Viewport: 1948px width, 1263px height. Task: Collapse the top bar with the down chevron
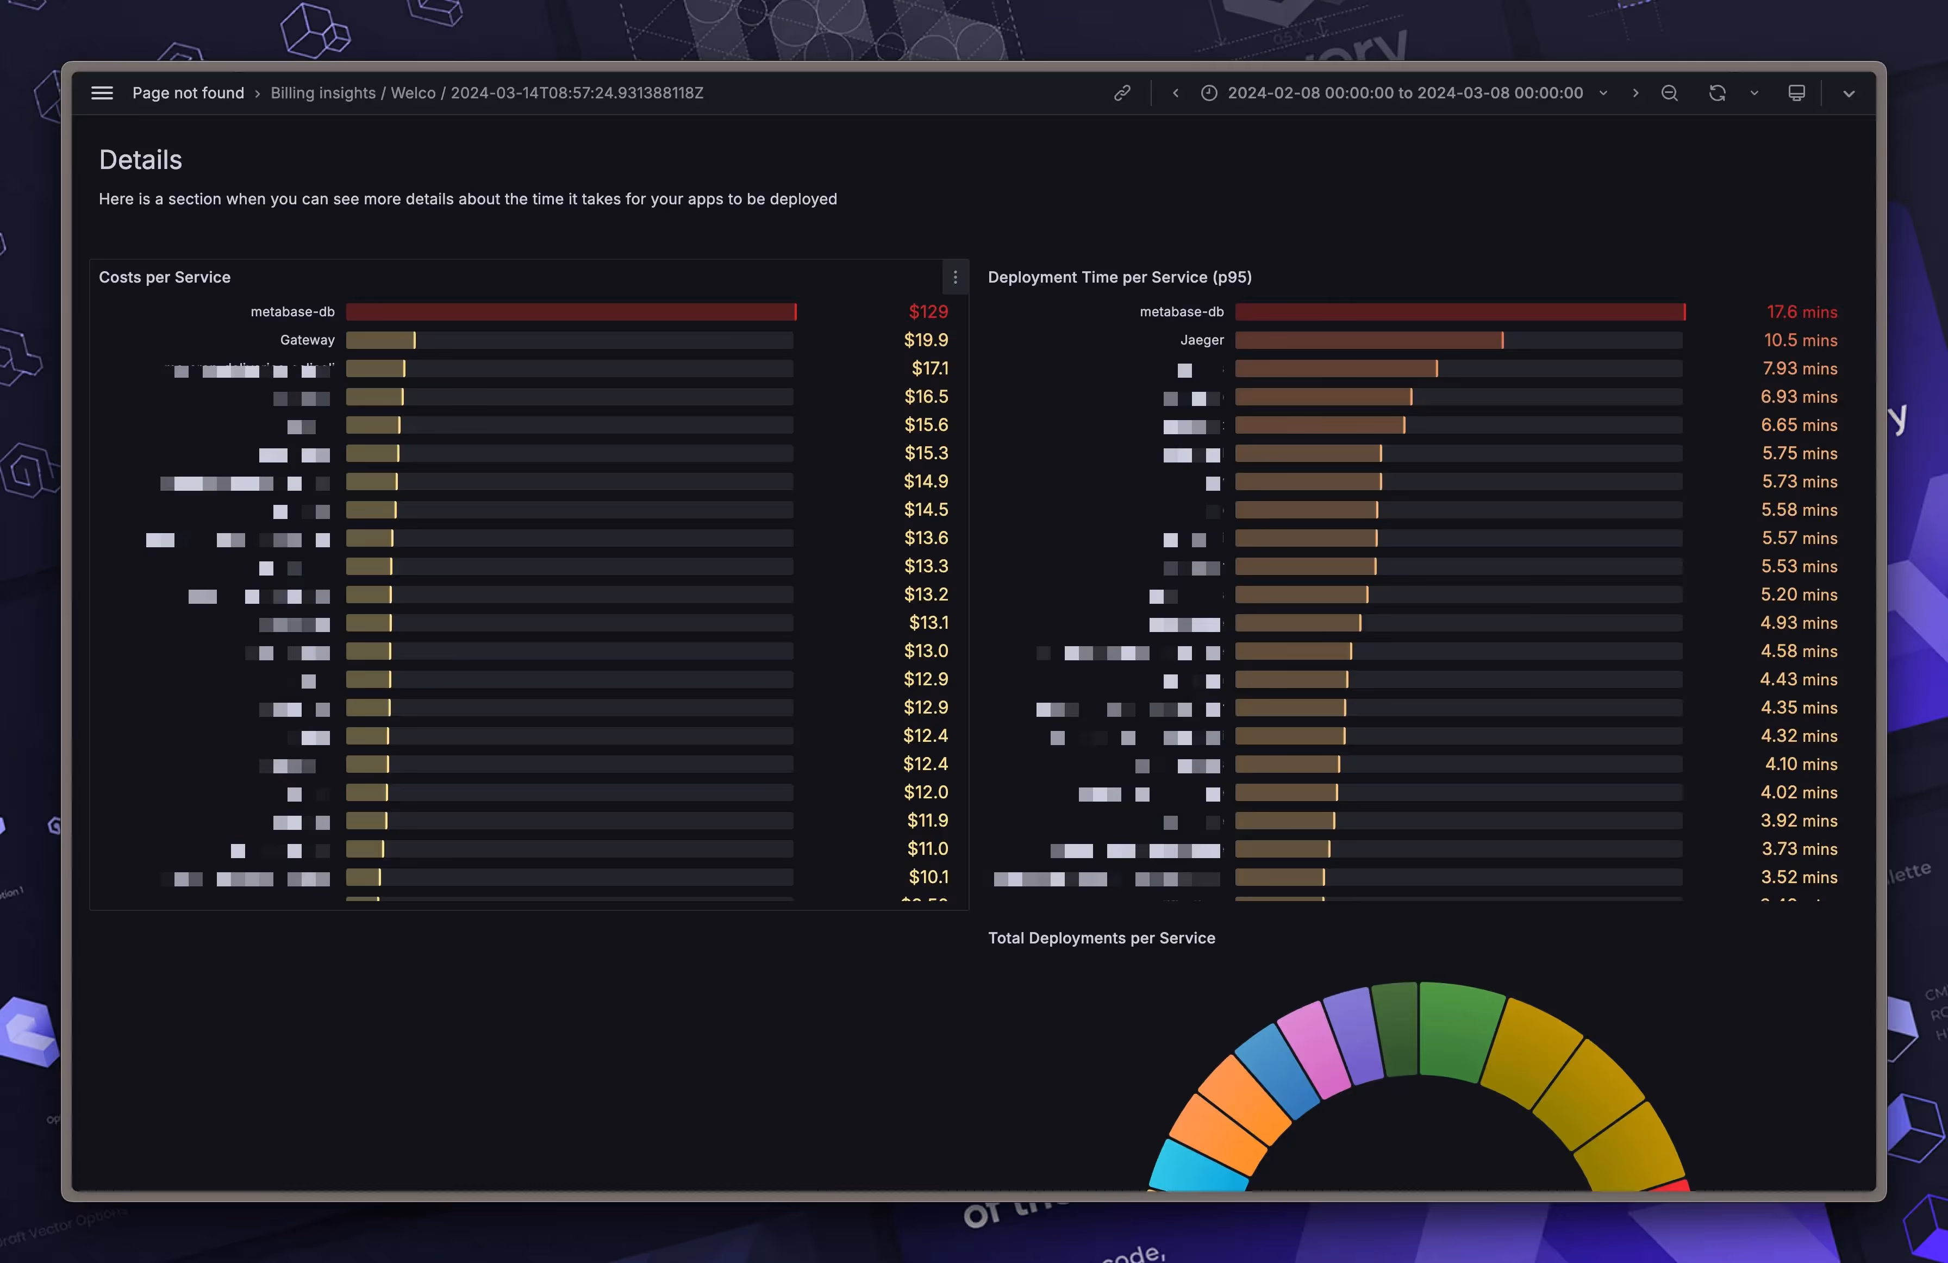tap(1848, 92)
